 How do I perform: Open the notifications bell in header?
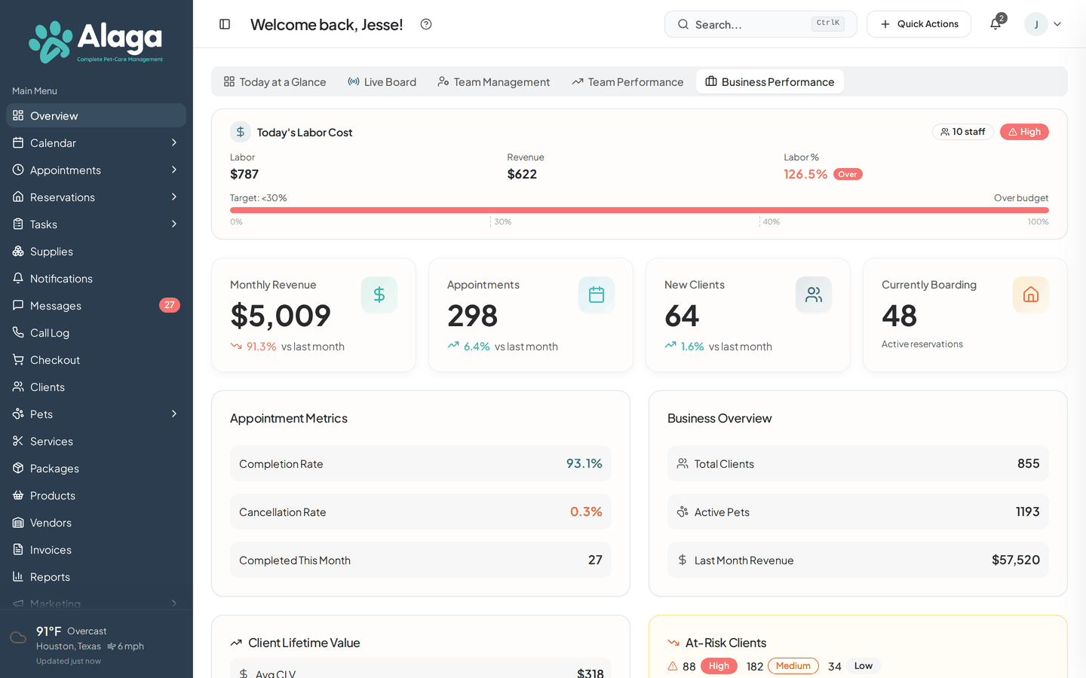[x=995, y=24]
